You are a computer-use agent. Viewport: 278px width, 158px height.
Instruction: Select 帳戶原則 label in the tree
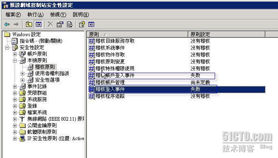point(37,54)
